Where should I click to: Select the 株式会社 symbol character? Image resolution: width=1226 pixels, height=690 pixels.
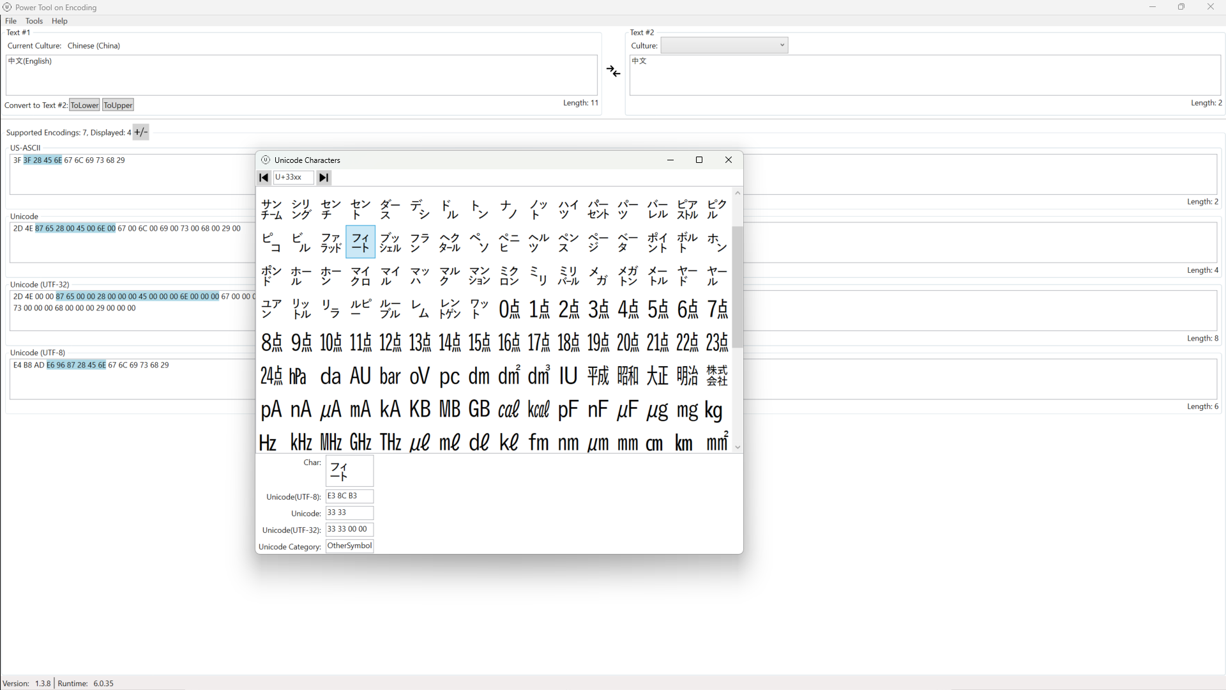tap(716, 376)
